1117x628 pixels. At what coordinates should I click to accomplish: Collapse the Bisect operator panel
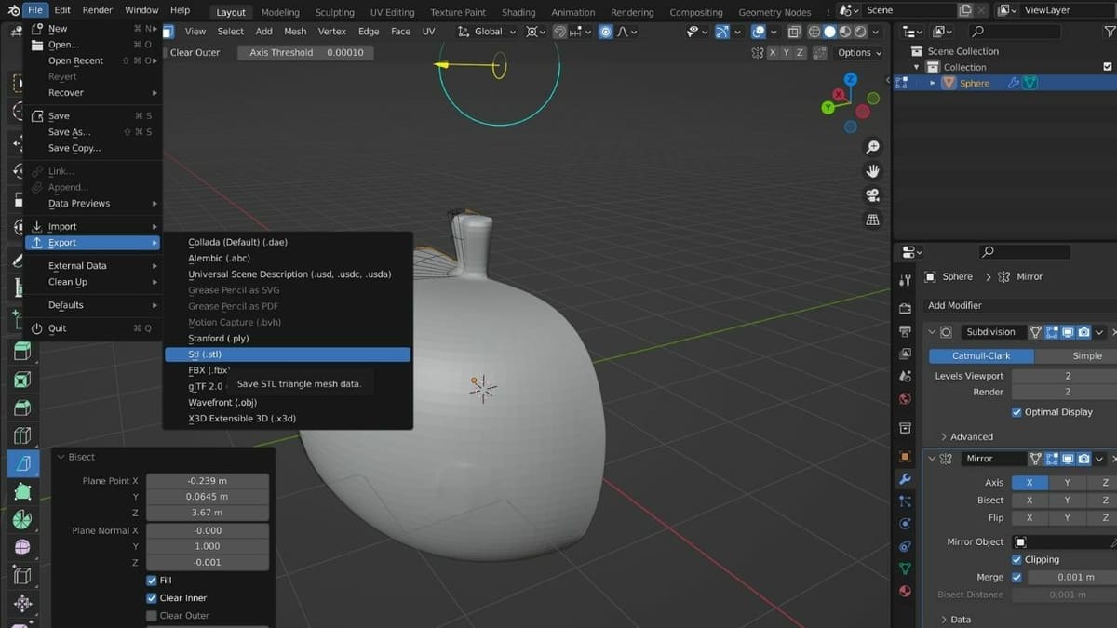[x=61, y=456]
